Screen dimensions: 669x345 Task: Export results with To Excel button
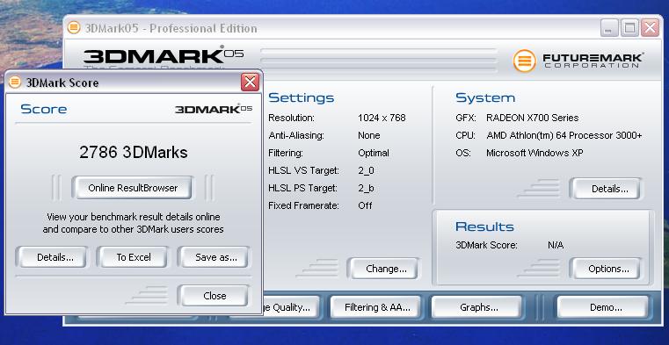(x=133, y=257)
